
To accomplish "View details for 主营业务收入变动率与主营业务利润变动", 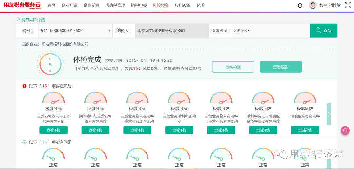I will [221, 130].
